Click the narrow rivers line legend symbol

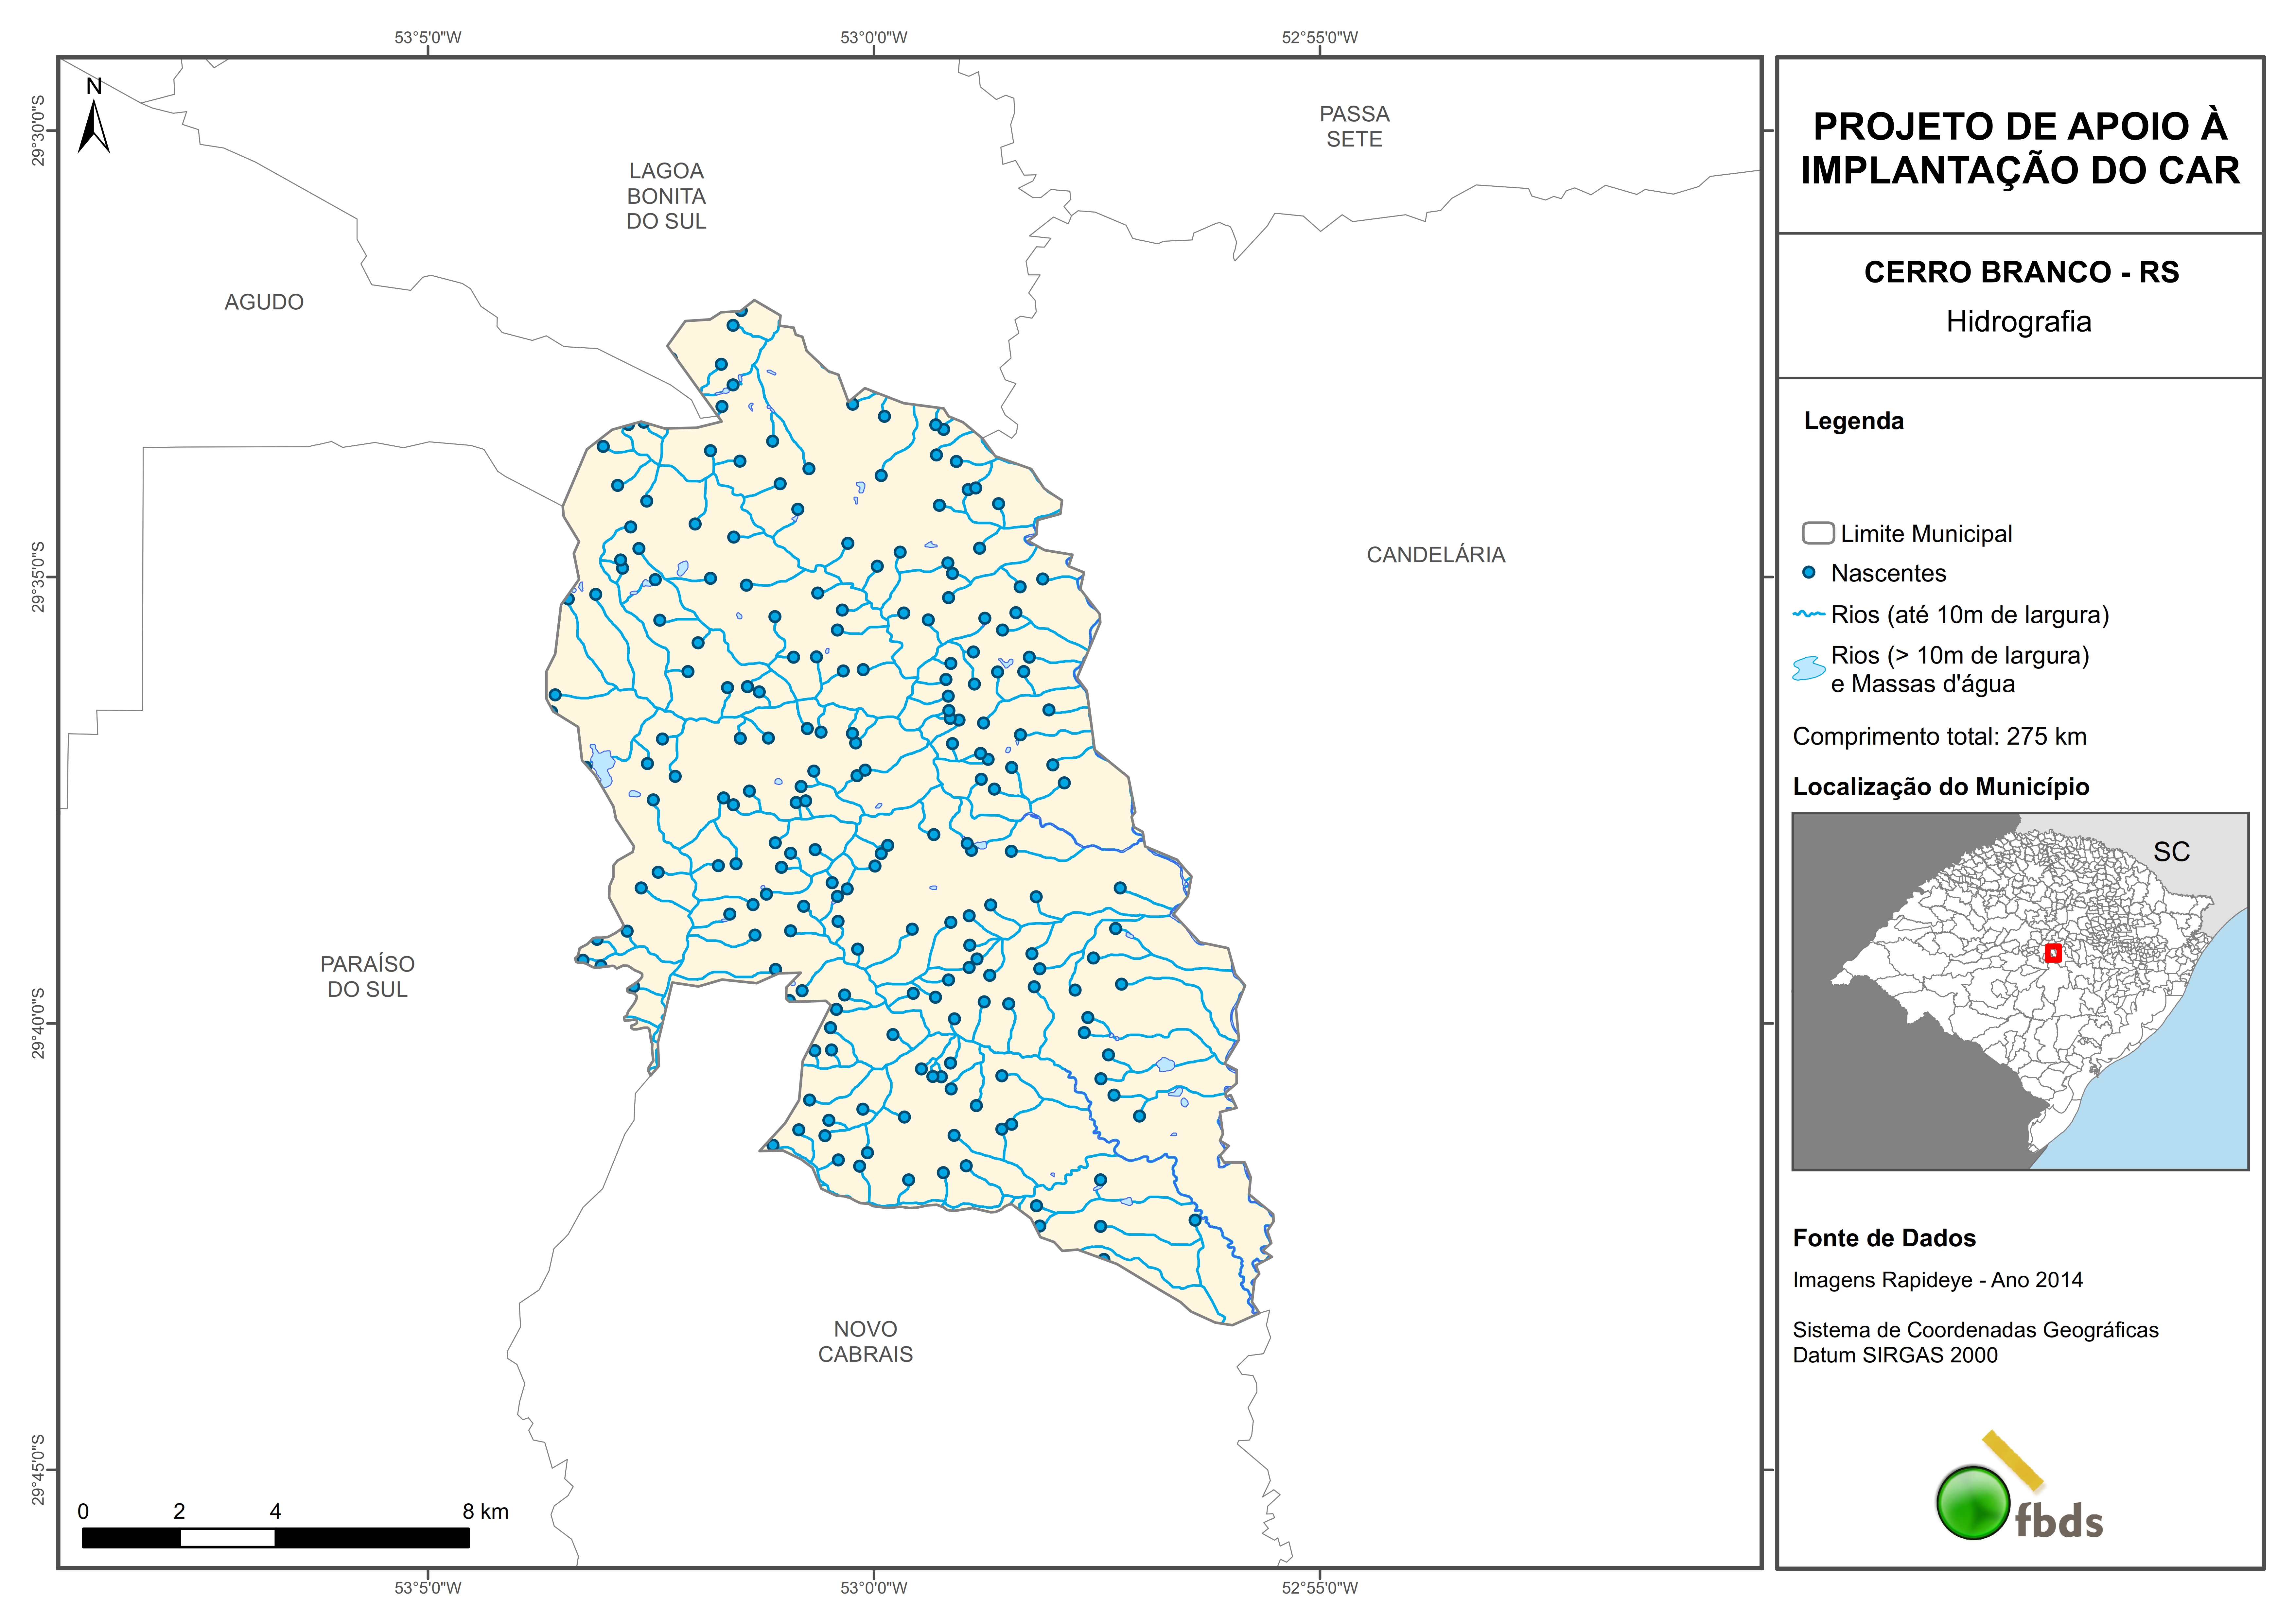tap(1809, 614)
